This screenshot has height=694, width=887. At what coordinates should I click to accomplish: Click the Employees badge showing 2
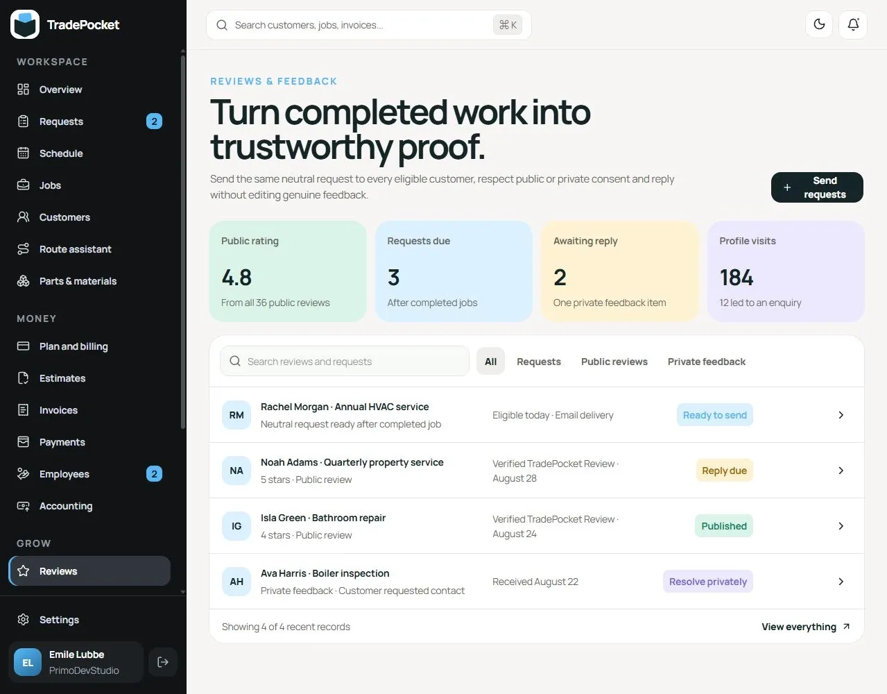(x=154, y=474)
